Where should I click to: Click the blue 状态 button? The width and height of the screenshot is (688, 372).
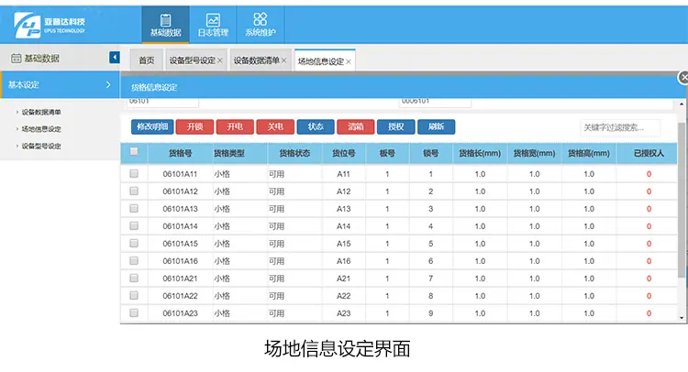coord(316,126)
